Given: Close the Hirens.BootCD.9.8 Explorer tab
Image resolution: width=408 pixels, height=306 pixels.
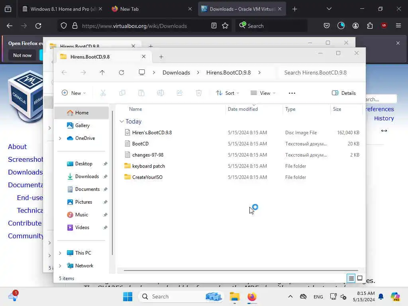Looking at the screenshot, I should coord(143,57).
